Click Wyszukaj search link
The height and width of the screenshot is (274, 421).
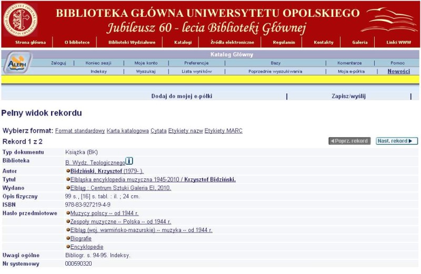[146, 71]
